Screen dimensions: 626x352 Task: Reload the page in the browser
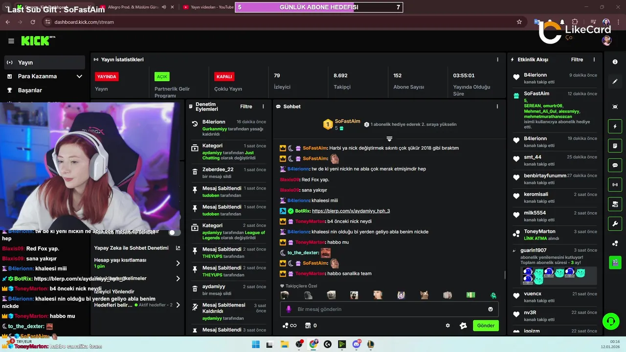click(33, 22)
